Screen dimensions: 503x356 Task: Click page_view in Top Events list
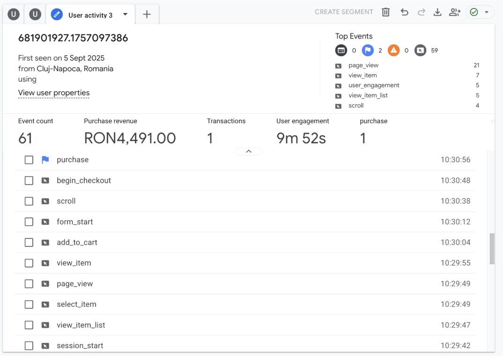pyautogui.click(x=363, y=66)
